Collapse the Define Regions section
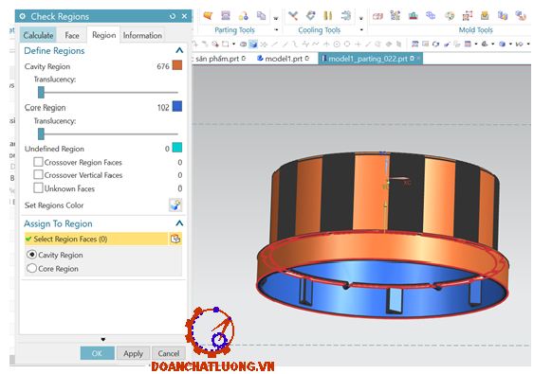The width and height of the screenshot is (552, 374). point(179,50)
